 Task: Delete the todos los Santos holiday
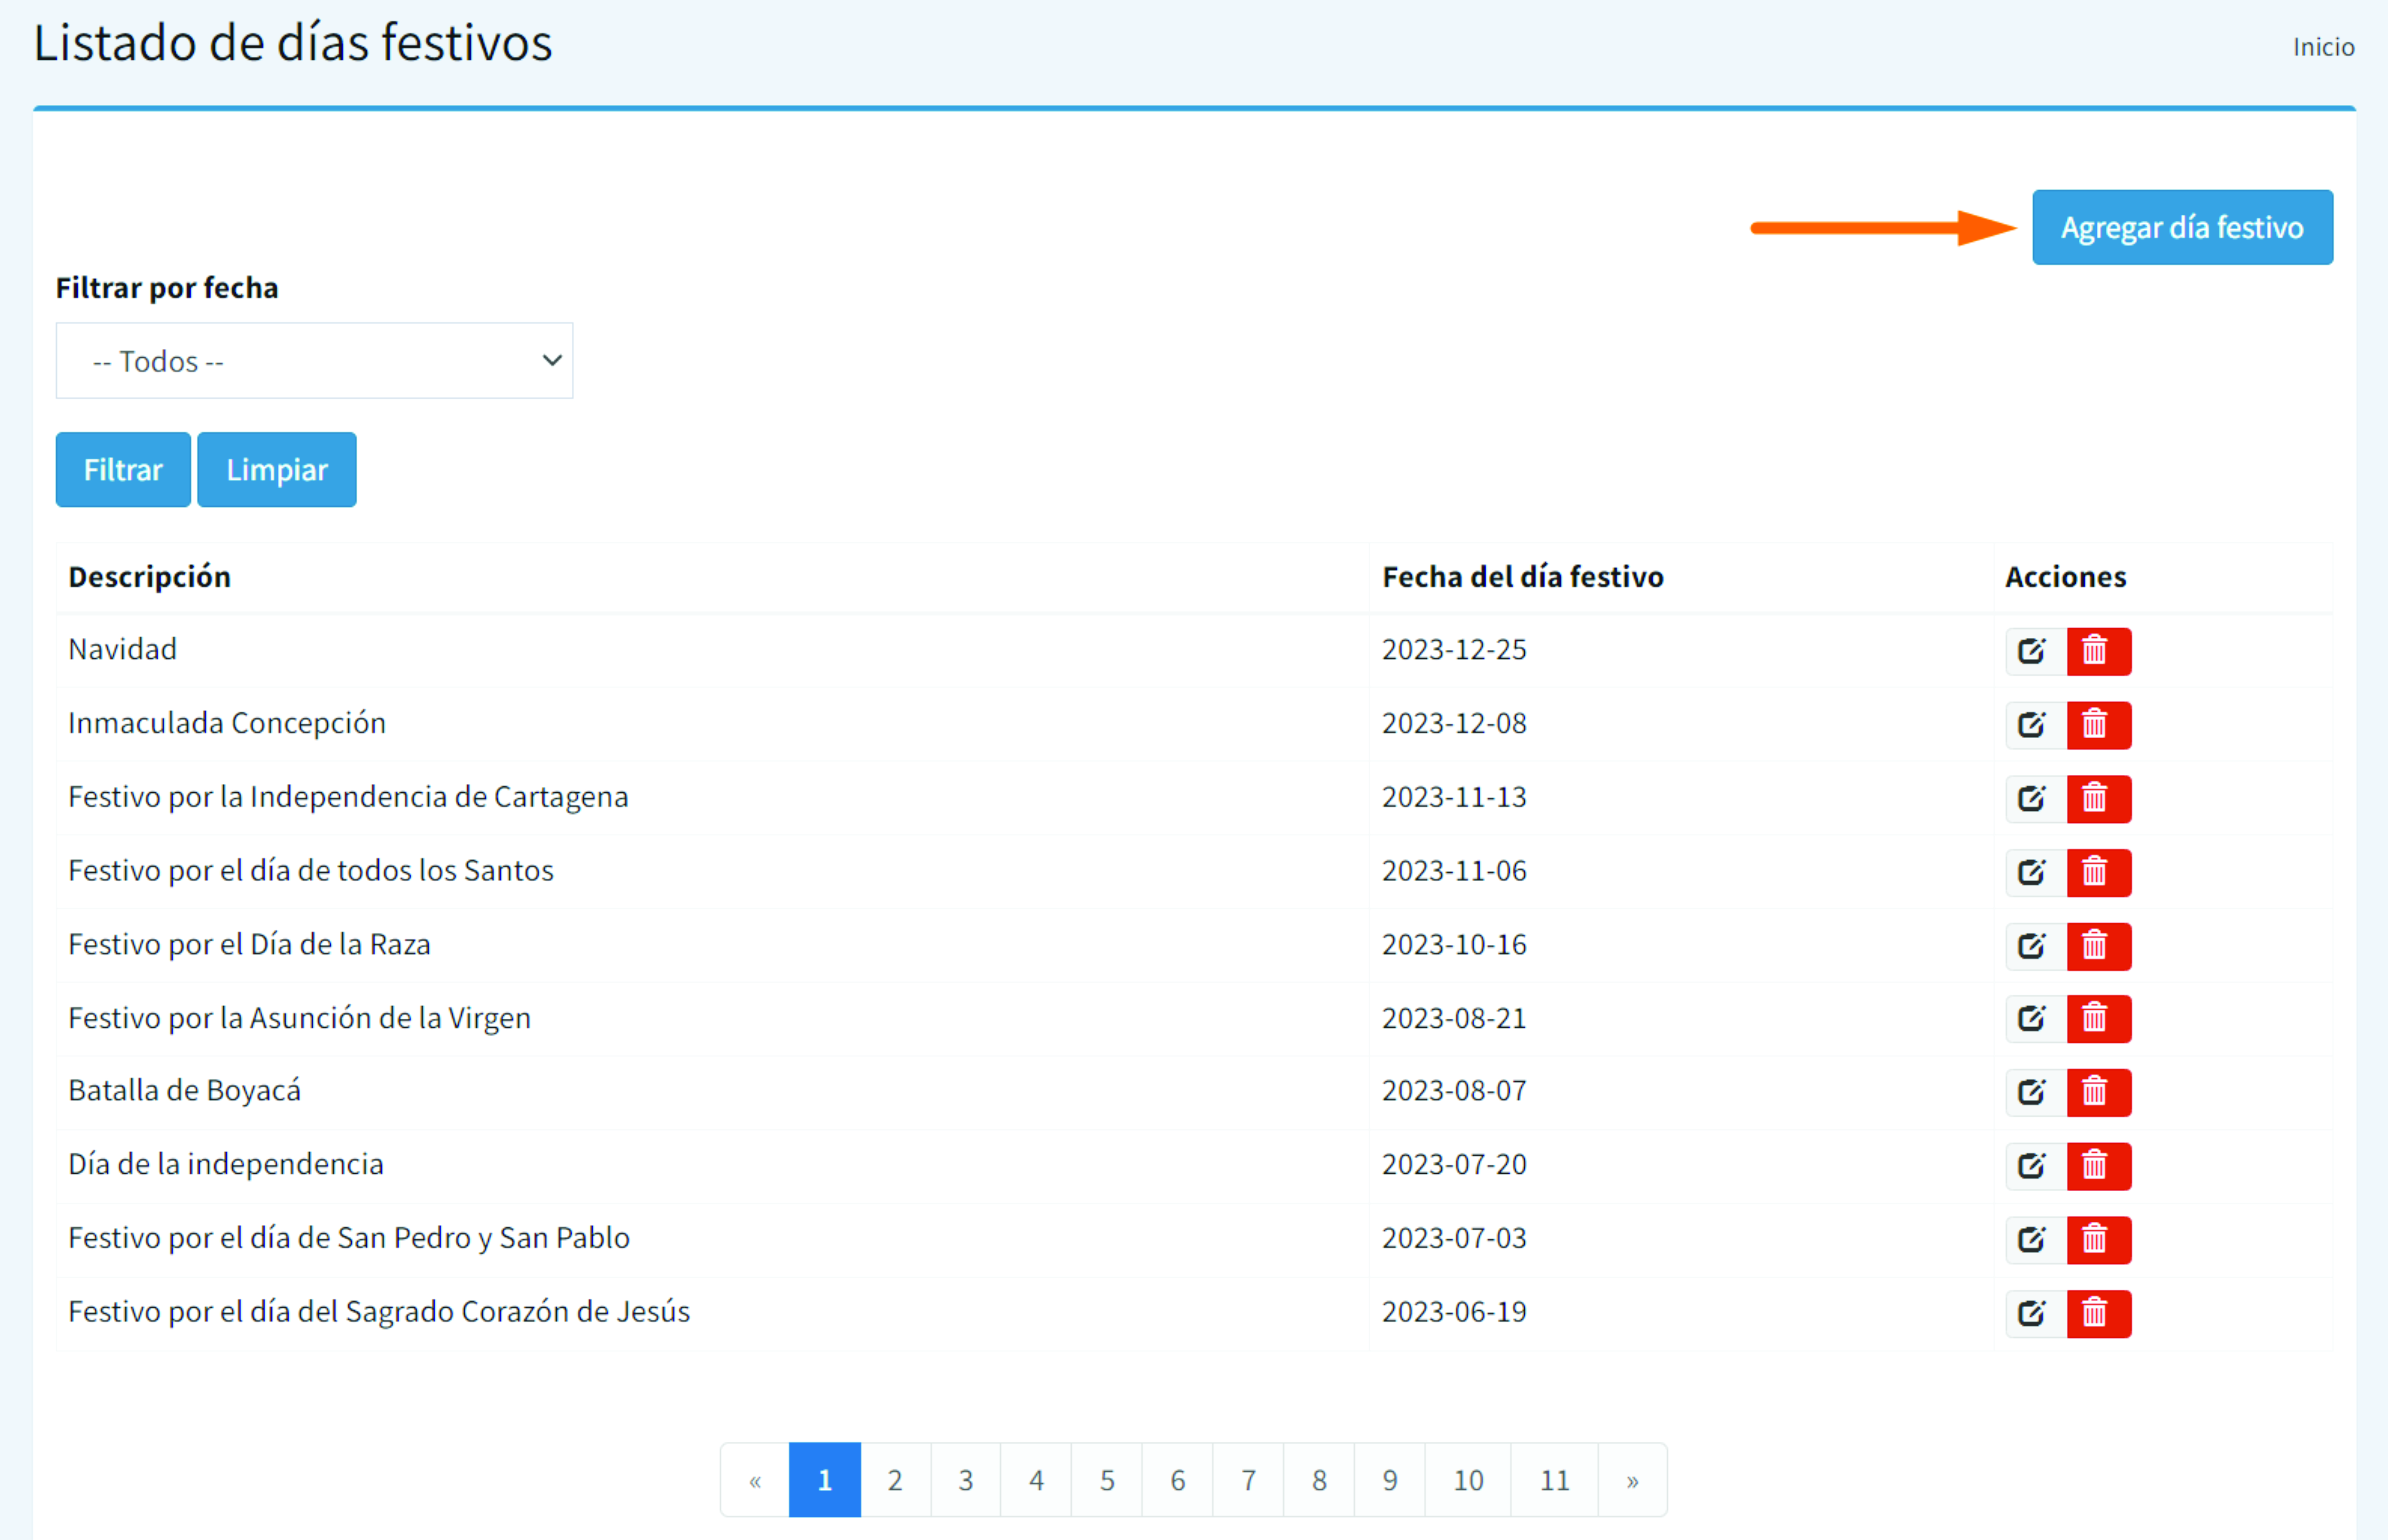(x=2099, y=873)
